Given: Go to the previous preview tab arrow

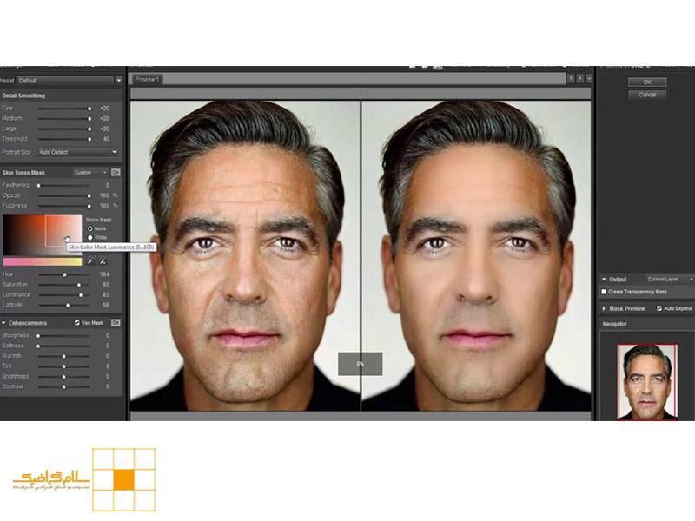Looking at the screenshot, I should coord(571,79).
